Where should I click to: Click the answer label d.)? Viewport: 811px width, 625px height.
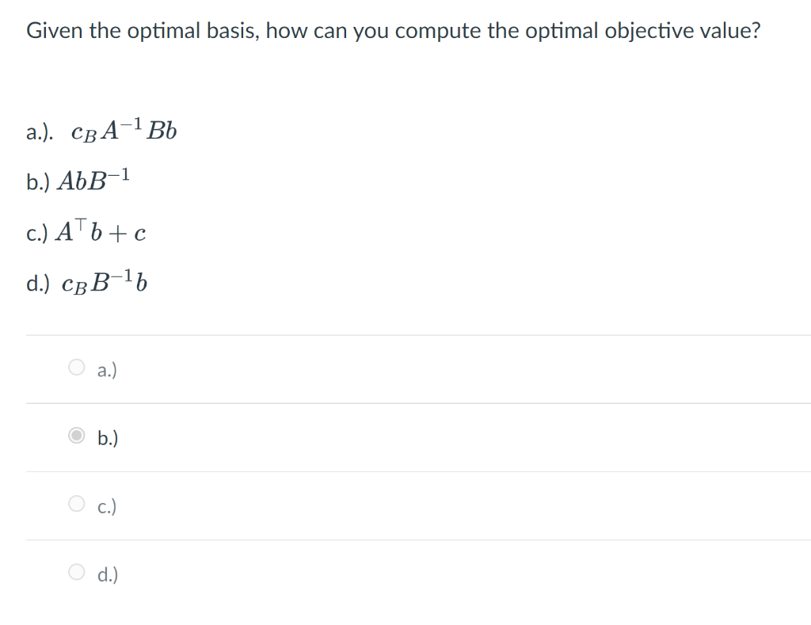(x=106, y=574)
